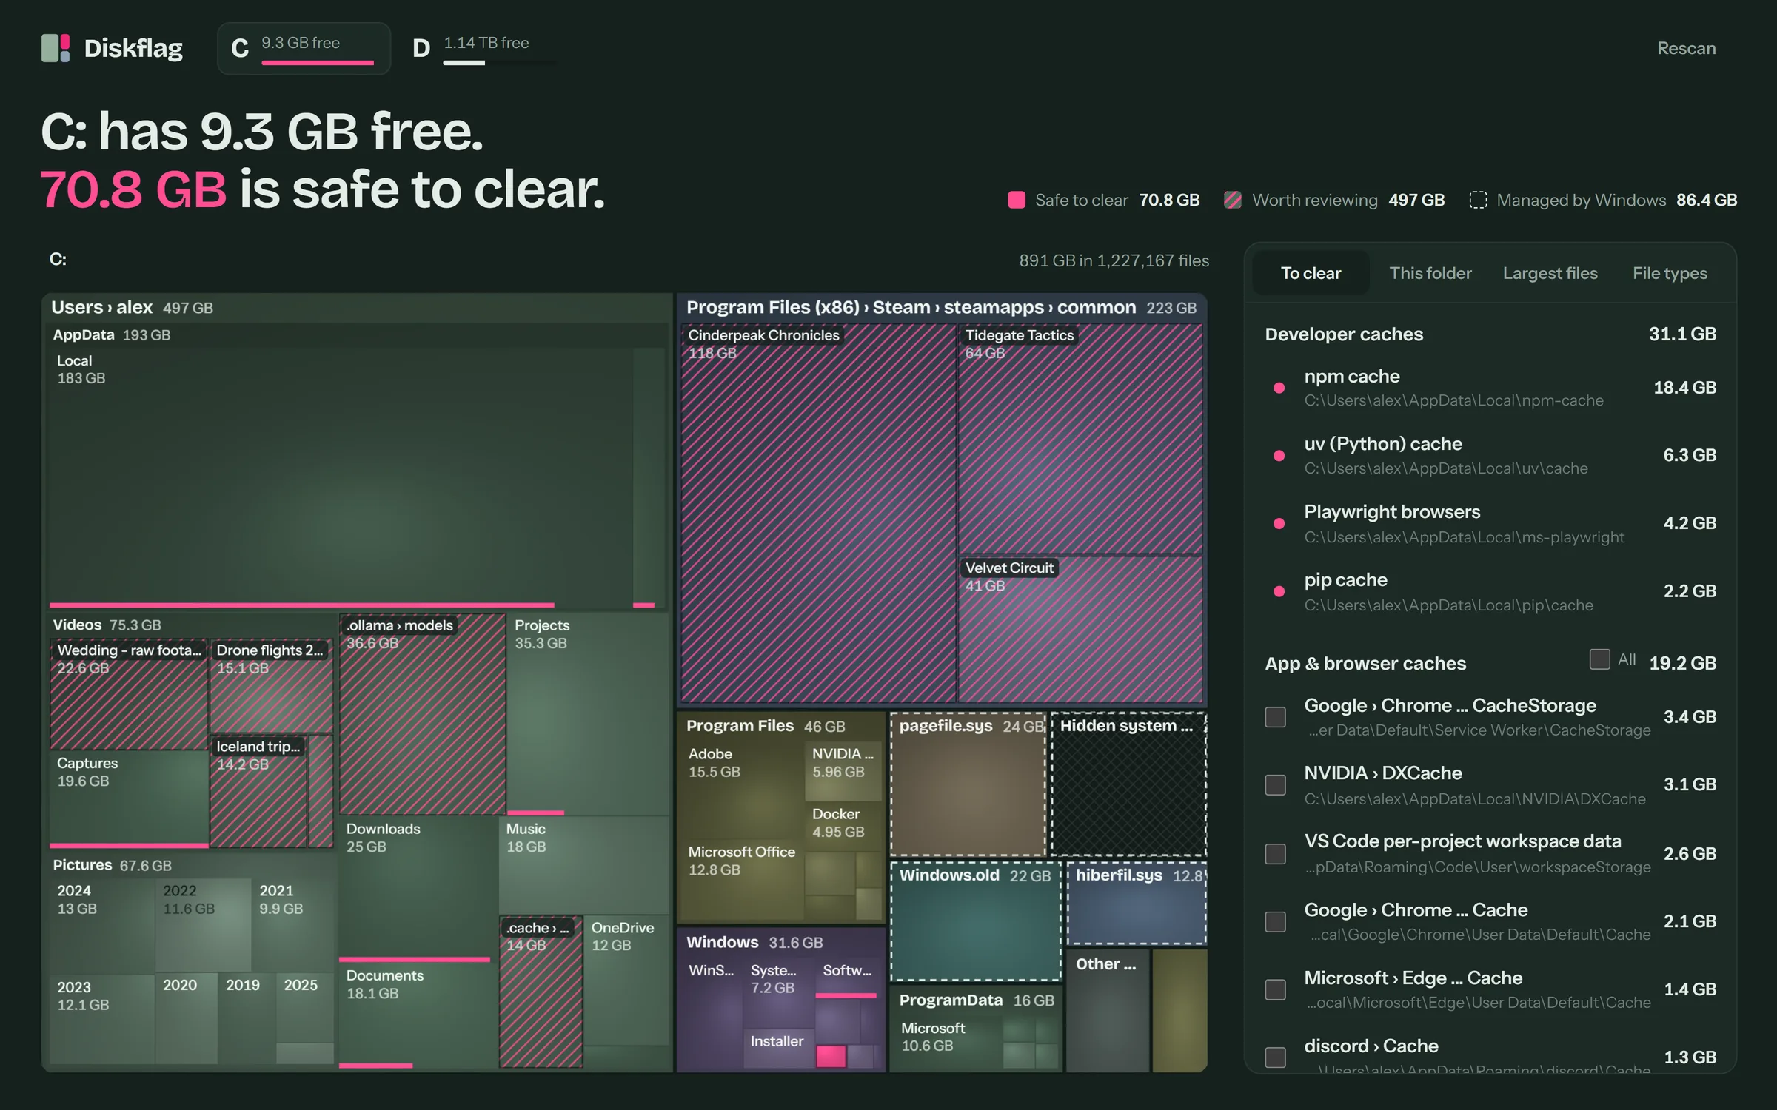Select the Windows.old treemap block
This screenshot has height=1110, width=1777.
point(976,921)
